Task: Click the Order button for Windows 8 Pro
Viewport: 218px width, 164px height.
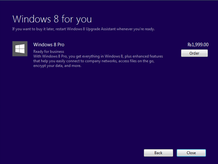Action: 194,53
